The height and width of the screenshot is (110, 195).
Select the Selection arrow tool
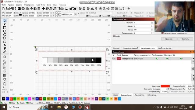pyautogui.click(x=5, y=21)
